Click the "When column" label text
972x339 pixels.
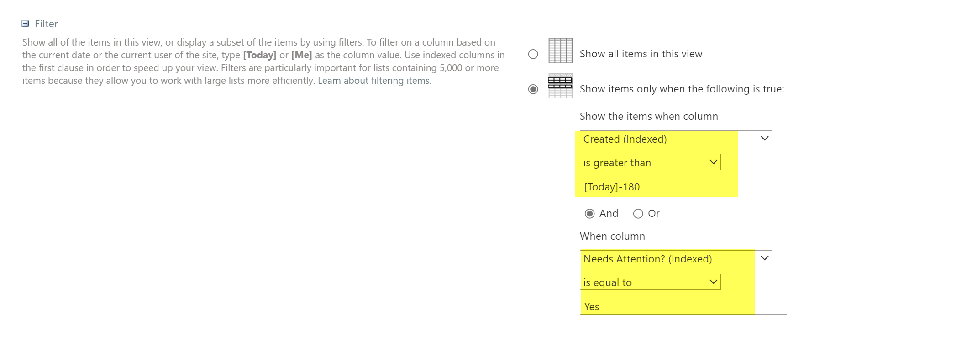(x=612, y=236)
